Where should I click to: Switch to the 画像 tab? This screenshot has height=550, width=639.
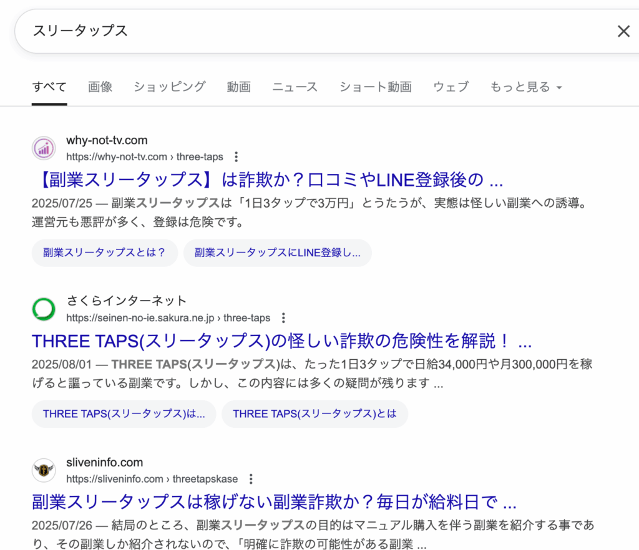100,87
